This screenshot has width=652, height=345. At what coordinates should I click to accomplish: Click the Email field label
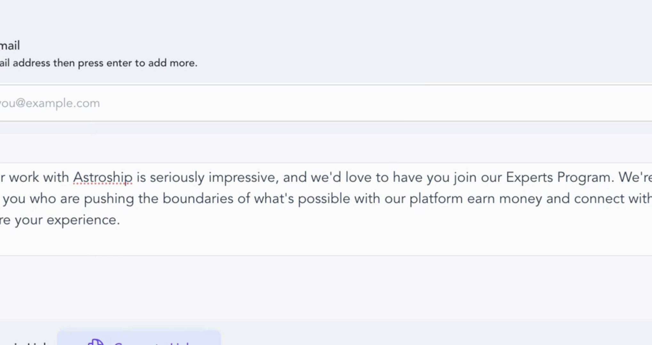point(10,46)
